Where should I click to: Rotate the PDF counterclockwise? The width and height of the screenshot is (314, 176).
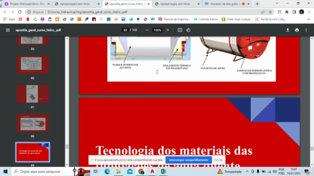(x=188, y=30)
